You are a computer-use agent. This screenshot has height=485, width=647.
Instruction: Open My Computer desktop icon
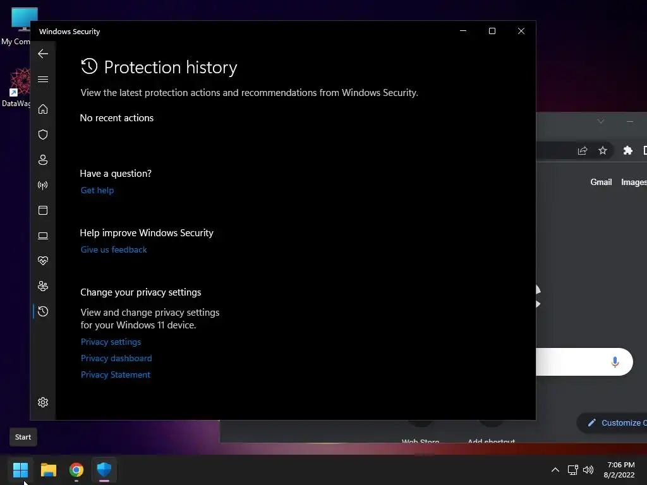click(16, 27)
